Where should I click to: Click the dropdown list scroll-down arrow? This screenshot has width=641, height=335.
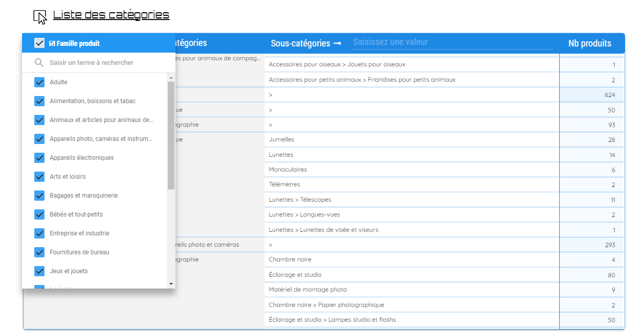(171, 284)
